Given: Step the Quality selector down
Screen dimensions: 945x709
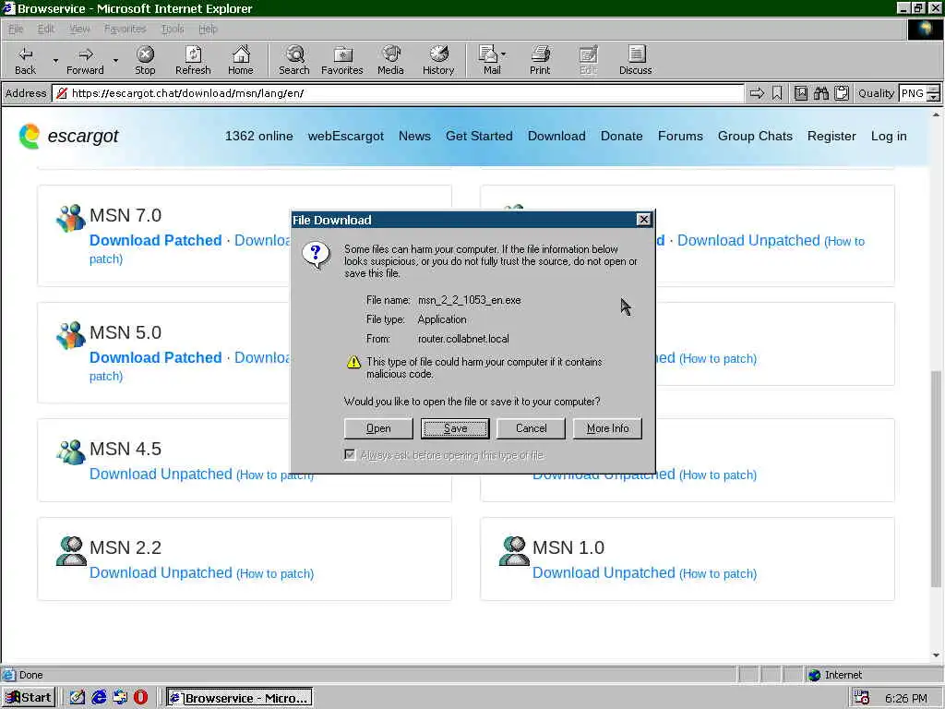Looking at the screenshot, I should click(x=934, y=98).
